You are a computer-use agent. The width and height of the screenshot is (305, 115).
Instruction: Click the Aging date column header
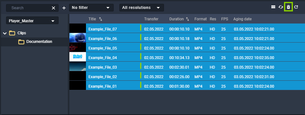tap(242, 19)
